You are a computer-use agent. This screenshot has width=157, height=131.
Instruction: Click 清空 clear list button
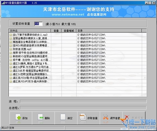66,118
